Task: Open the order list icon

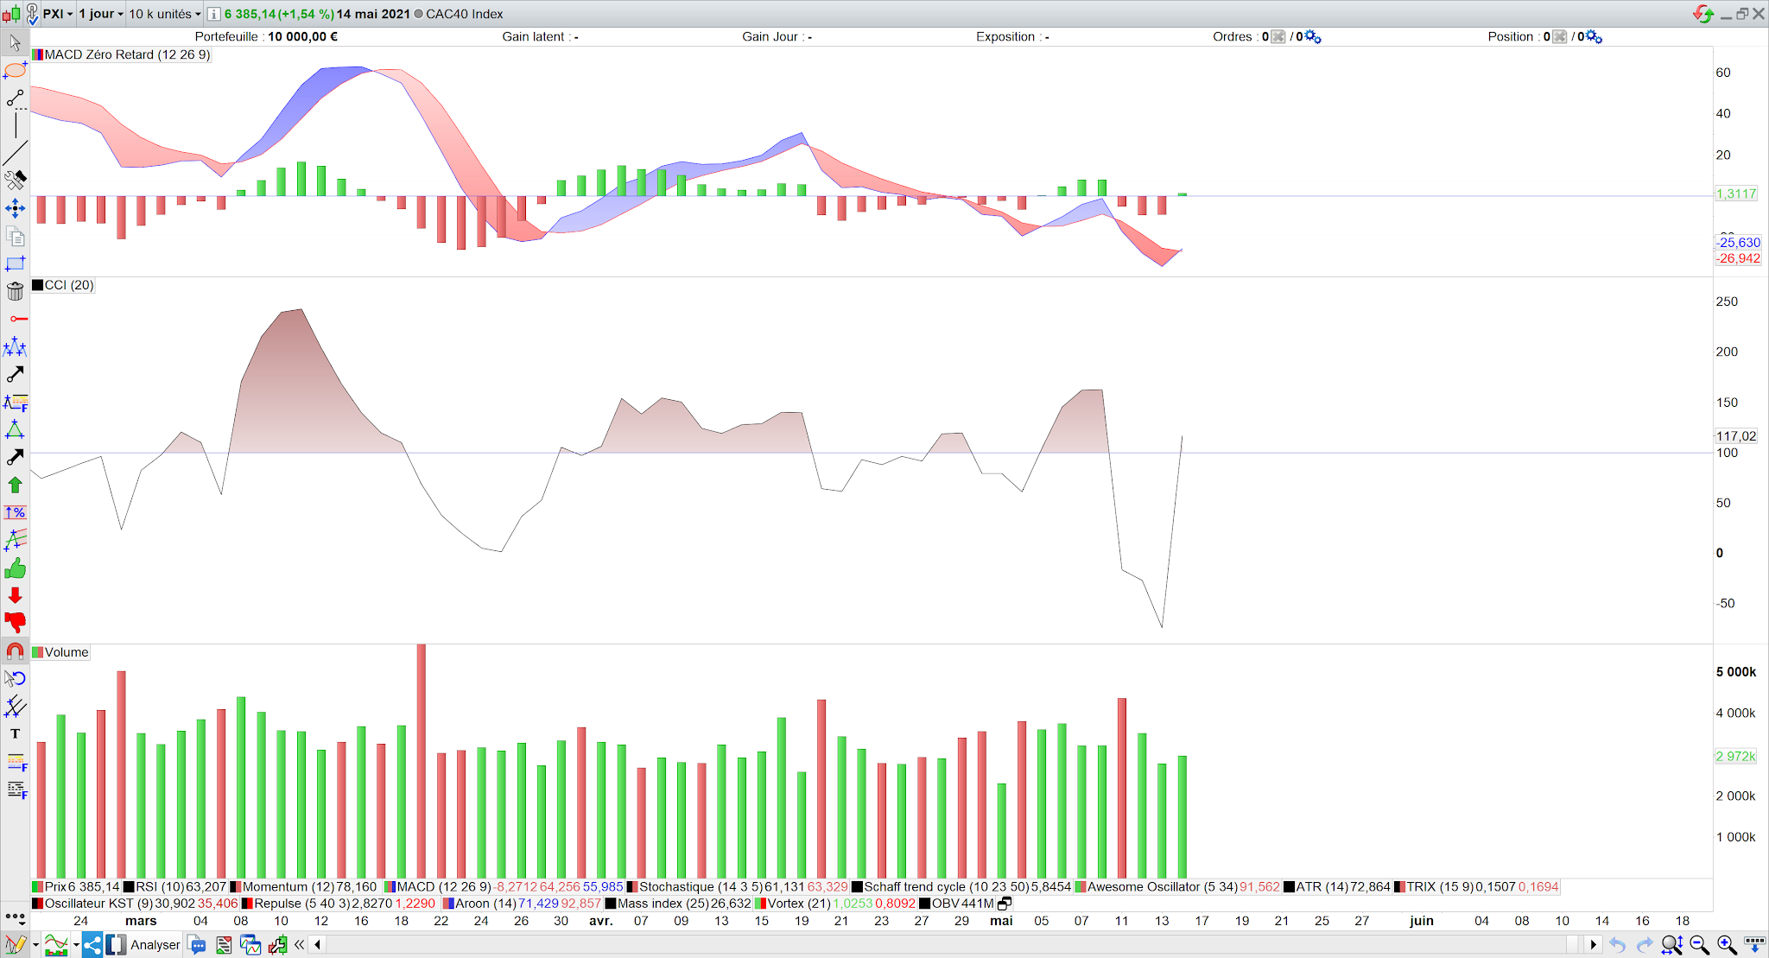Action: (224, 945)
